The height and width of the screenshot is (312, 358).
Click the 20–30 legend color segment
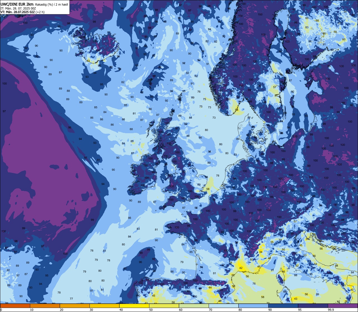pyautogui.click(x=75, y=306)
